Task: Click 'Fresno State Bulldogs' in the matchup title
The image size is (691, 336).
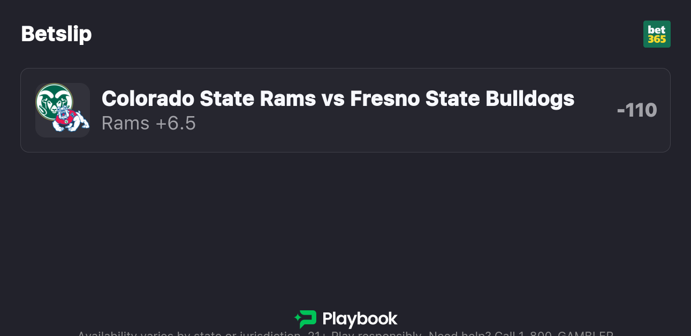Action: (462, 98)
